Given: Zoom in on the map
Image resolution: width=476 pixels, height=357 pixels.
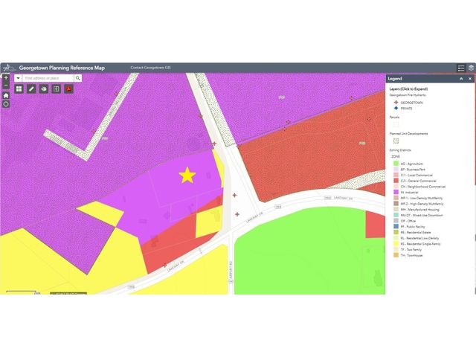Looking at the screenshot, I should [6, 77].
